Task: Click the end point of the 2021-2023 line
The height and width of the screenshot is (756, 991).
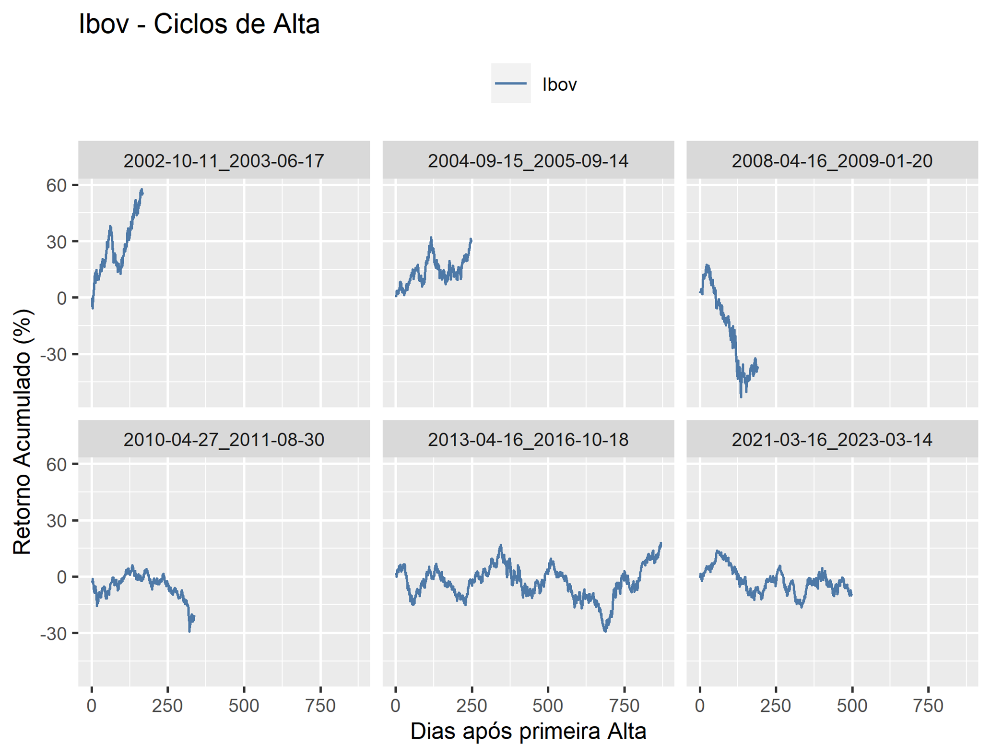Action: coord(851,595)
